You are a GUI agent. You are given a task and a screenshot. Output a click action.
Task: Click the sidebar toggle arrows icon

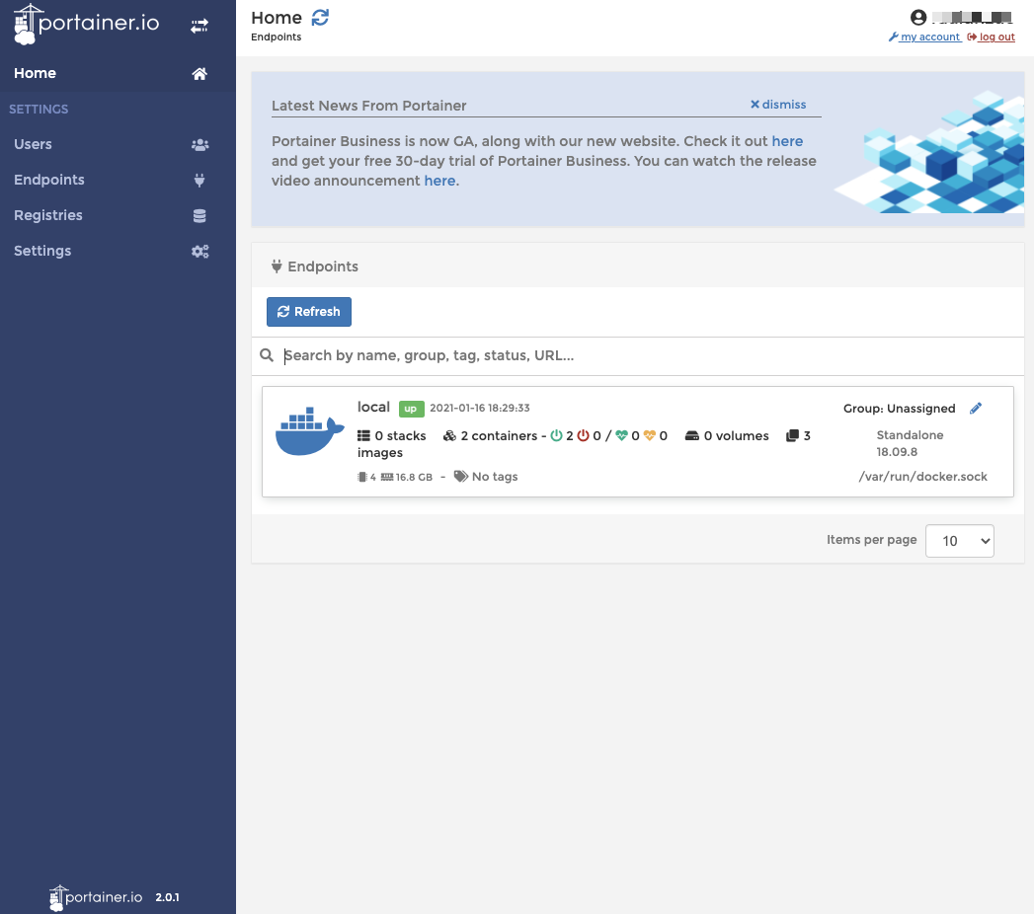point(199,26)
